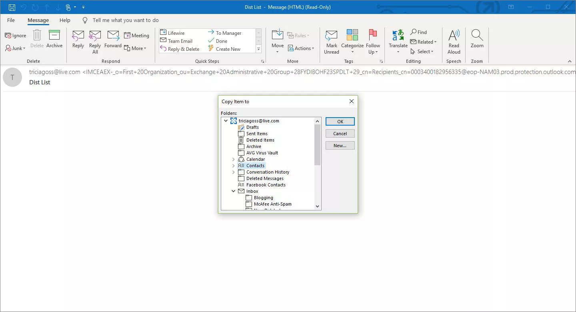The image size is (576, 312).
Task: Run the Create New quick step
Action: (x=224, y=49)
